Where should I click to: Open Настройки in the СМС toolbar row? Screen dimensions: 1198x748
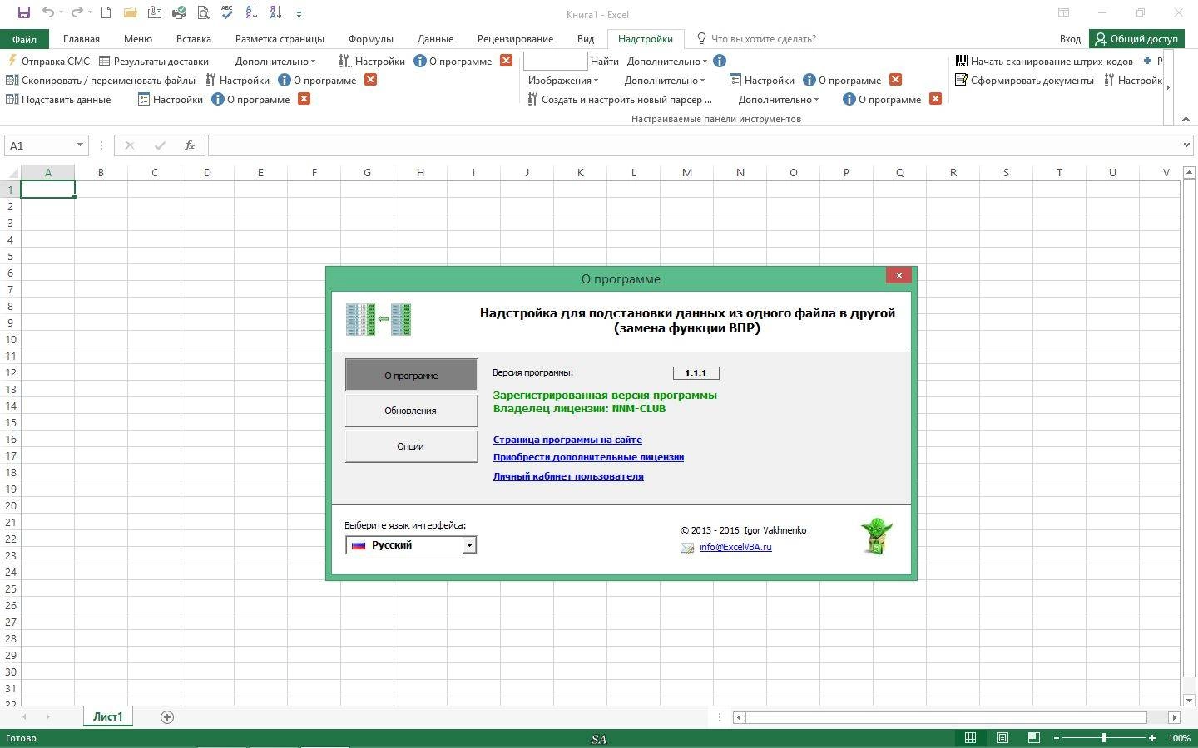pos(372,61)
